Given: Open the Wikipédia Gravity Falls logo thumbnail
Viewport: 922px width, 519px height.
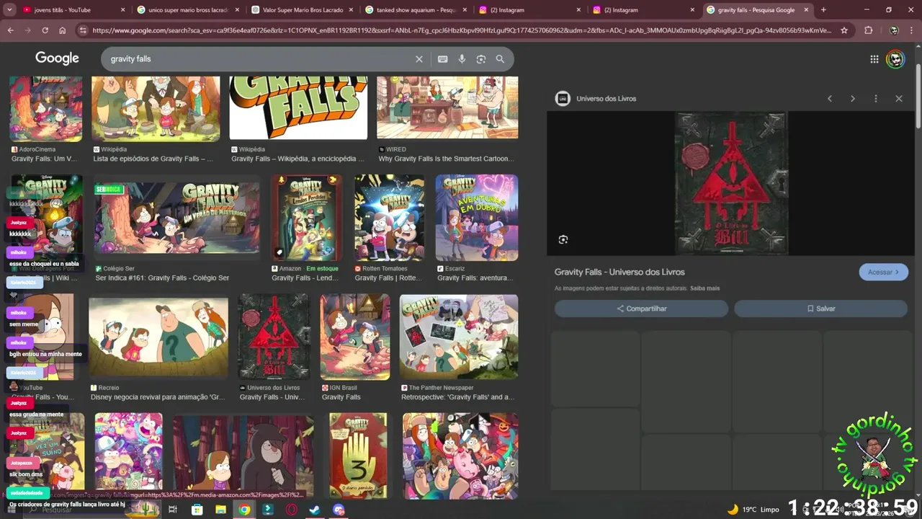Looking at the screenshot, I should click(x=298, y=108).
